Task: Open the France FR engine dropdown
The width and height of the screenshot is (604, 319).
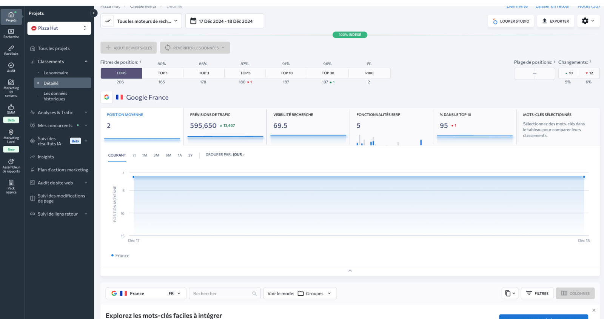Action: [x=146, y=293]
